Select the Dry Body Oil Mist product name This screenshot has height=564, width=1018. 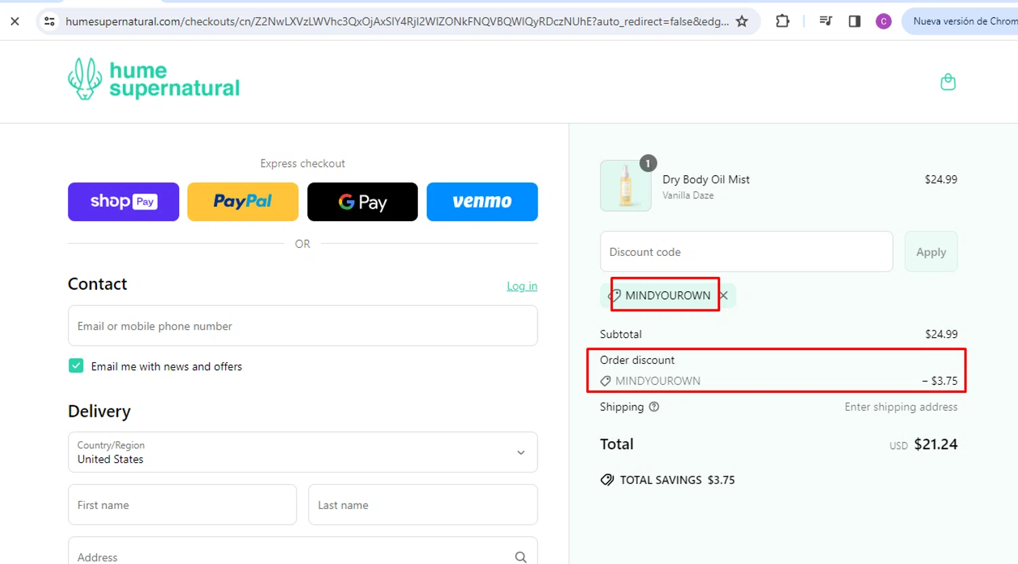[x=706, y=179]
